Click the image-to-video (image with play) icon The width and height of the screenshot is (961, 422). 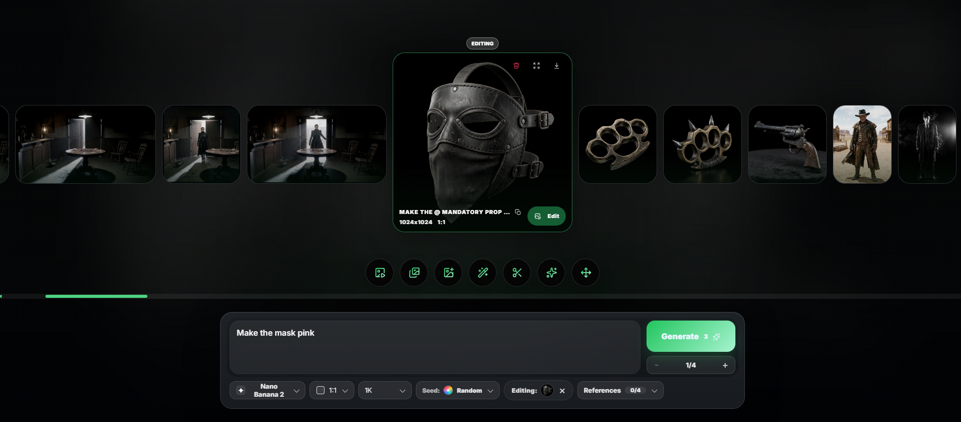click(380, 273)
